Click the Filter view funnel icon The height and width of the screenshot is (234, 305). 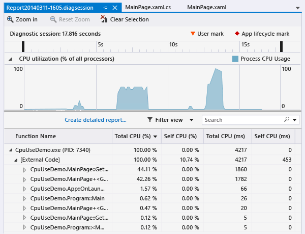pos(150,119)
